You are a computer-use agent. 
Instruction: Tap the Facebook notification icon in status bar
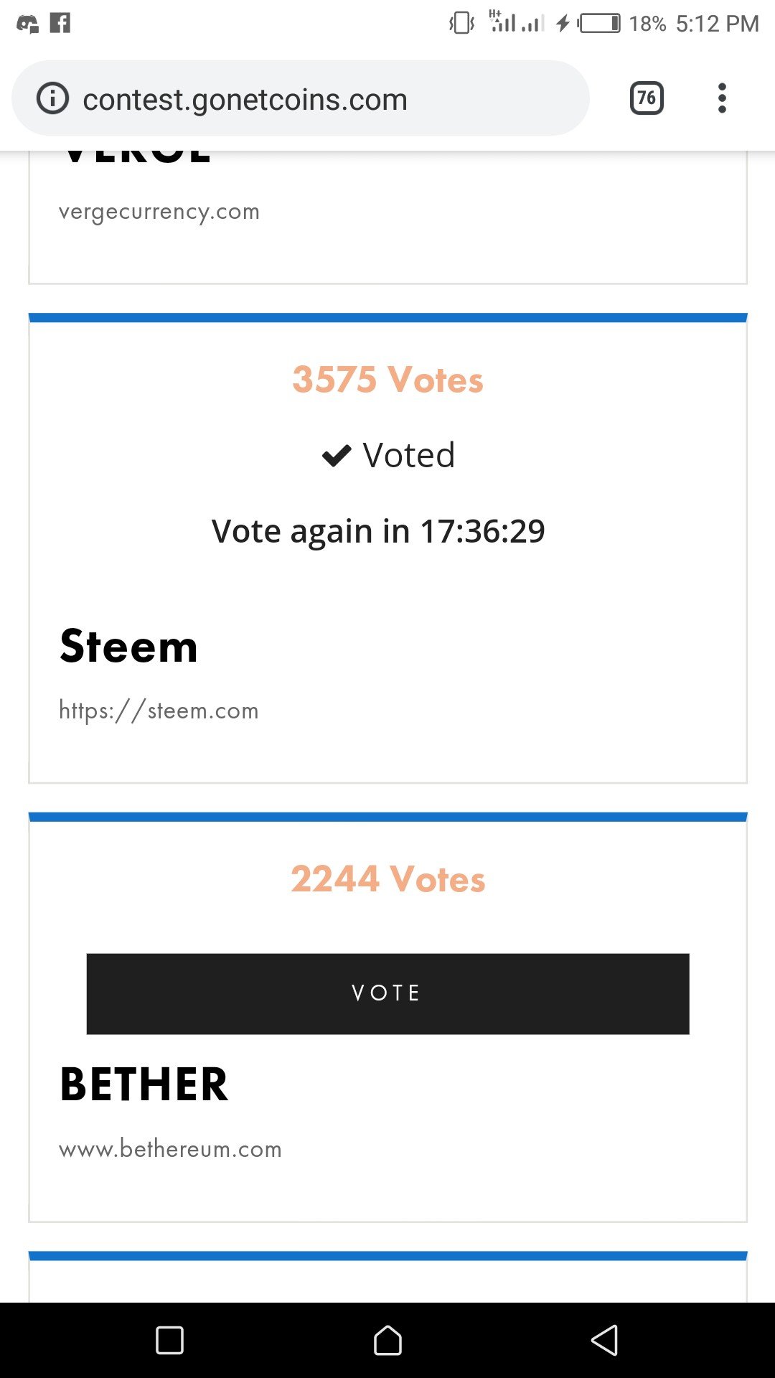60,23
